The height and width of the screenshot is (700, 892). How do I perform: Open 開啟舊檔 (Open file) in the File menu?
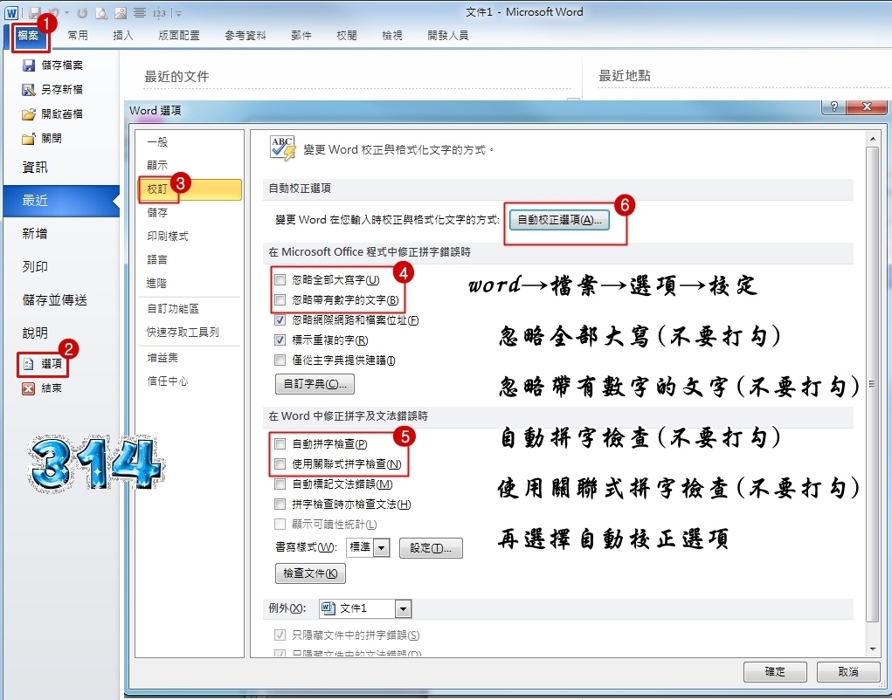tap(52, 114)
